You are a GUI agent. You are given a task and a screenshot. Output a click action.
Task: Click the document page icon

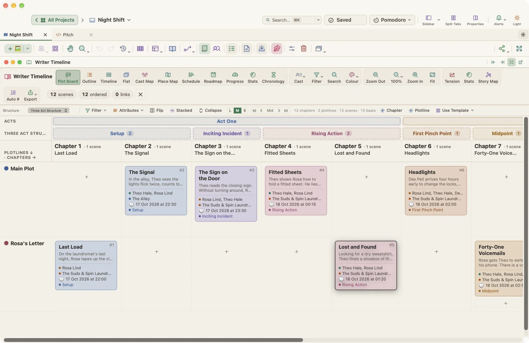[x=247, y=49]
